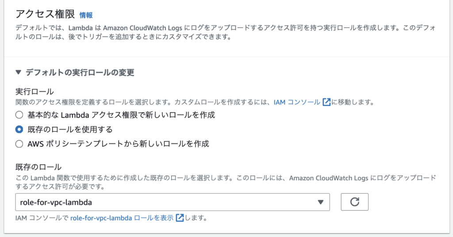Viewport: 453px width, 237px height.
Task: Select 基本的な Lambda アクセス権限で新しいロールを作成 radio
Action: [19, 115]
